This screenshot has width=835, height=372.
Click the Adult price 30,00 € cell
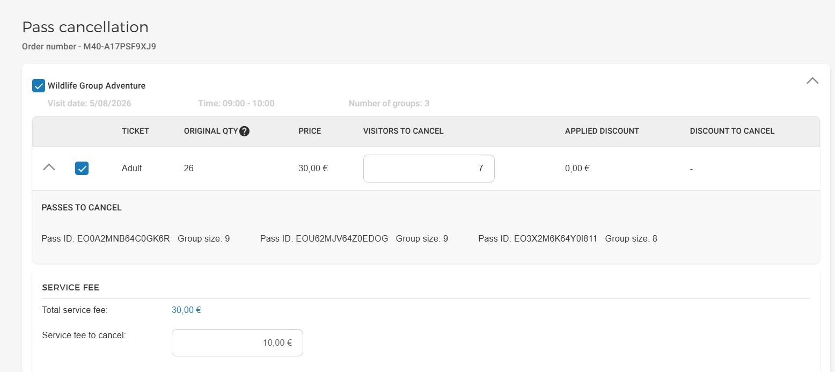click(313, 169)
